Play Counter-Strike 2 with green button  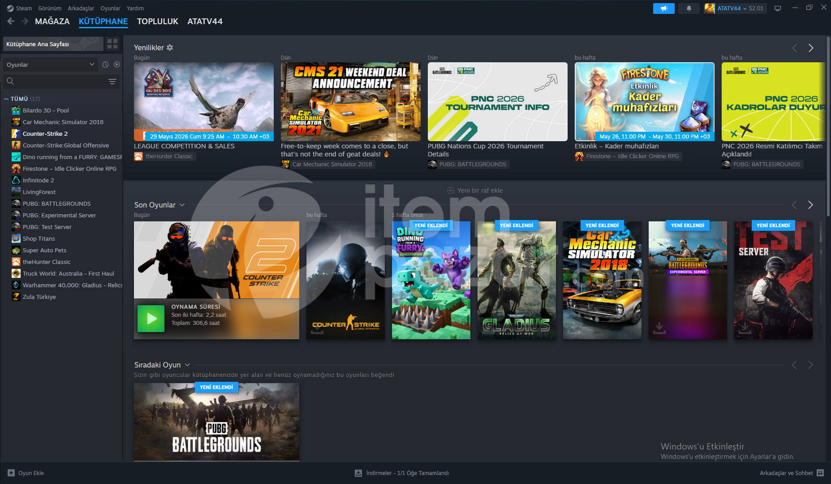coord(151,319)
